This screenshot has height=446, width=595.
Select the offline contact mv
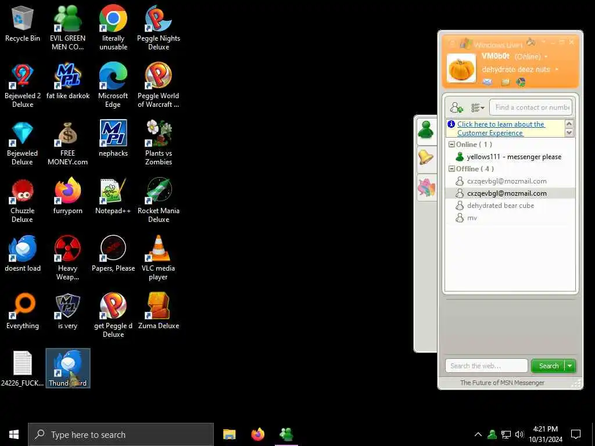[510, 218]
